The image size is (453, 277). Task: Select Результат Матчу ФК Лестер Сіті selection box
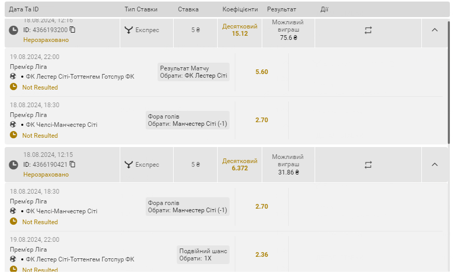(x=193, y=72)
